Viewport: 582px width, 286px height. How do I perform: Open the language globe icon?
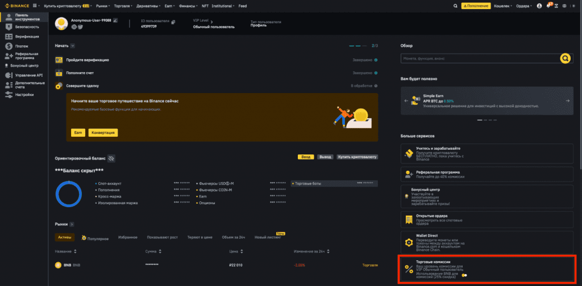tap(564, 6)
